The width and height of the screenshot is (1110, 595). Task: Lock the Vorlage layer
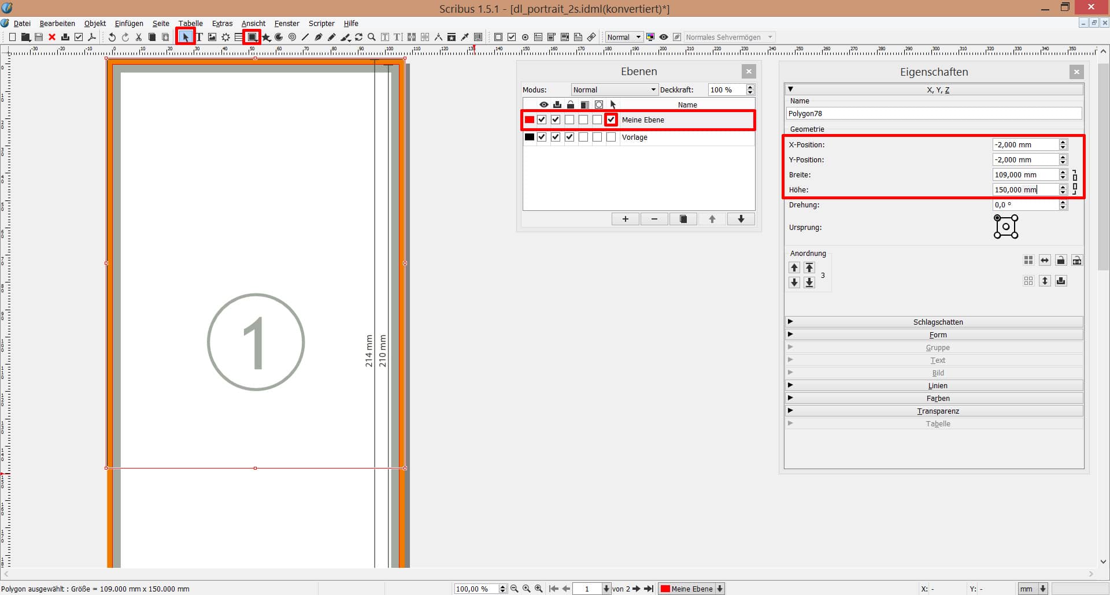[x=569, y=137]
